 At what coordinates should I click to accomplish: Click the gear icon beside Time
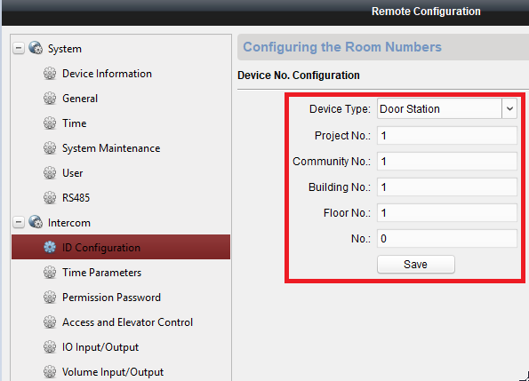(x=50, y=123)
